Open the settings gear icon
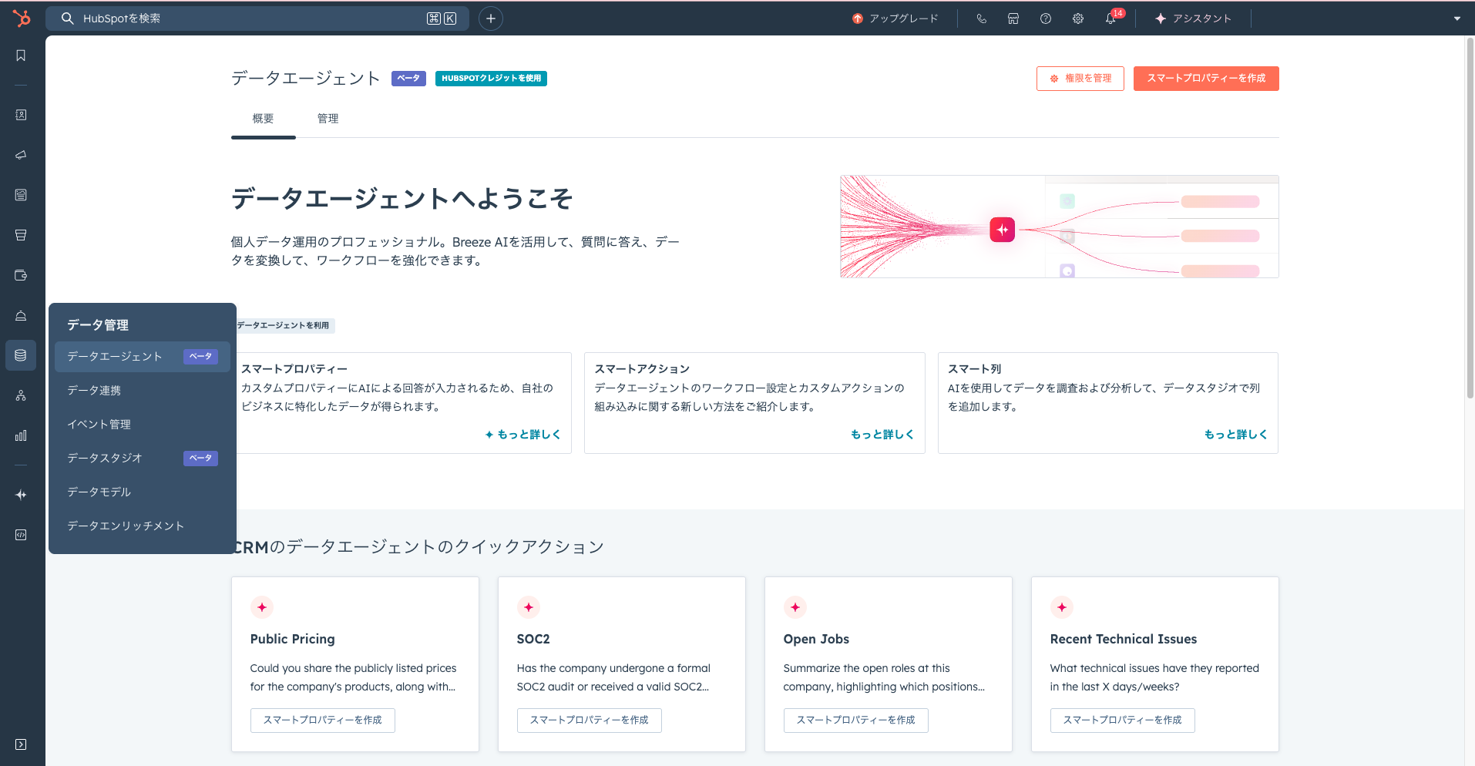Image resolution: width=1475 pixels, height=766 pixels. click(x=1077, y=18)
